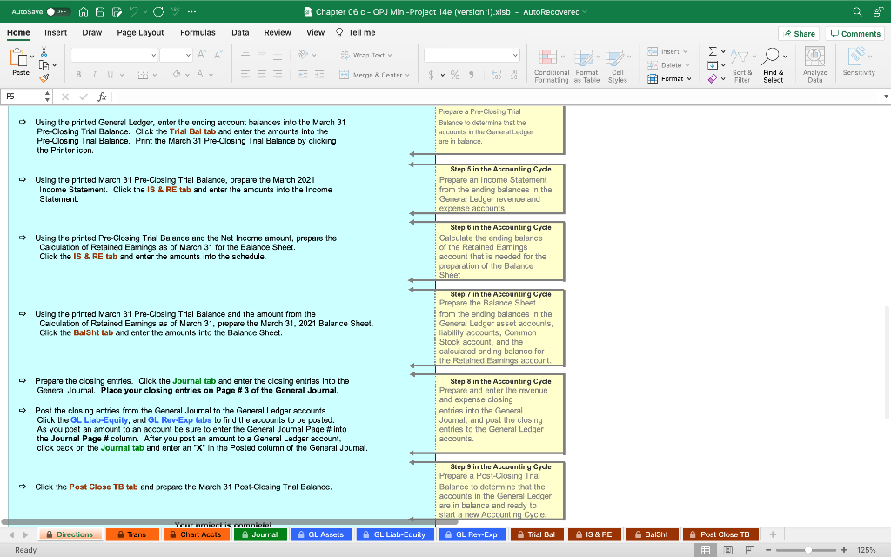891x557 pixels.
Task: Click the AutoSum sigma icon
Action: 713,51
